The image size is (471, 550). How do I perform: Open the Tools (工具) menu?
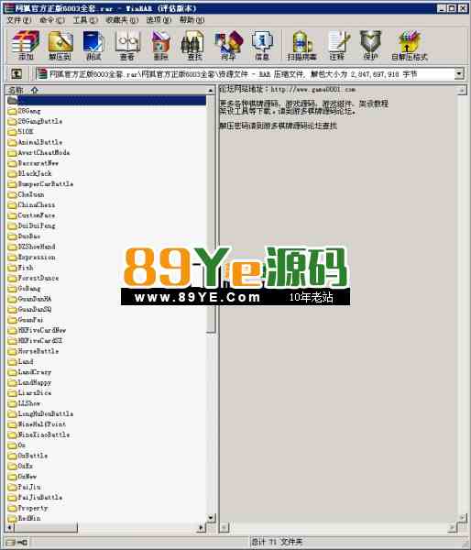click(85, 20)
